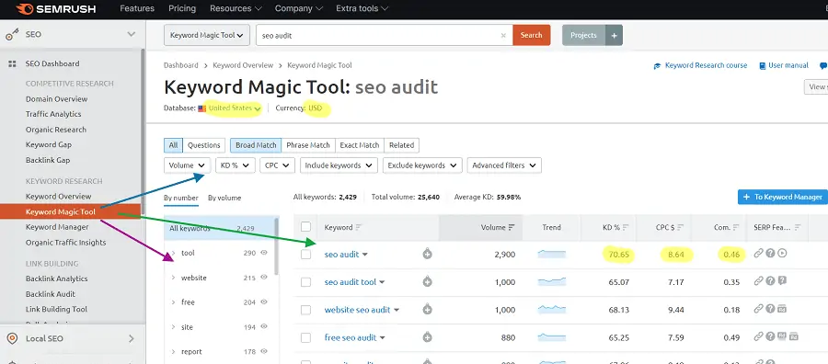Open the Volume filter dropdown
Viewport: 828px width, 364px height.
tap(187, 165)
